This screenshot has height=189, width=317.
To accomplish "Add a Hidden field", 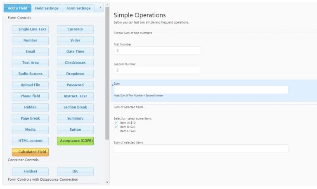I will coord(30,108).
